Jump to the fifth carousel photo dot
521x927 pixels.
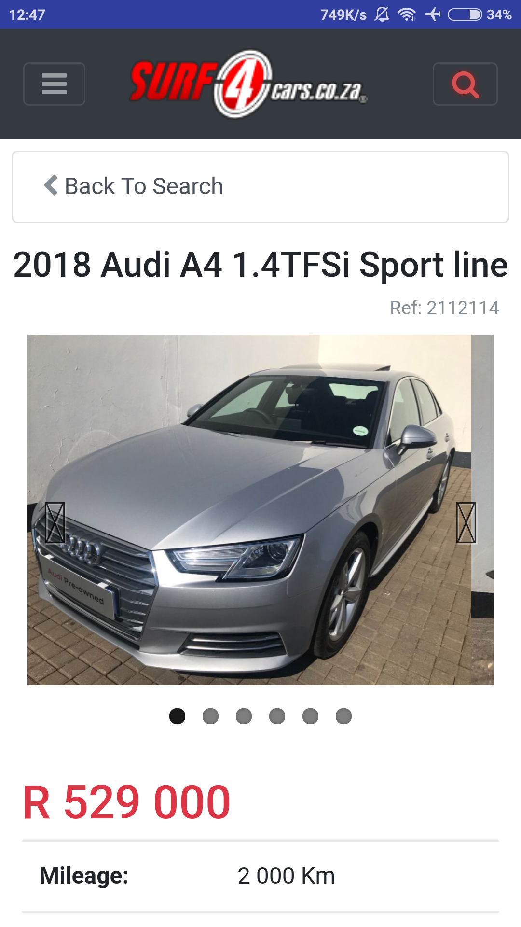pos(310,716)
